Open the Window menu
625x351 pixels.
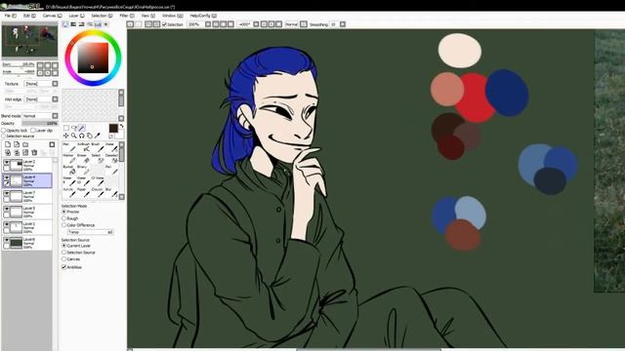(x=172, y=16)
